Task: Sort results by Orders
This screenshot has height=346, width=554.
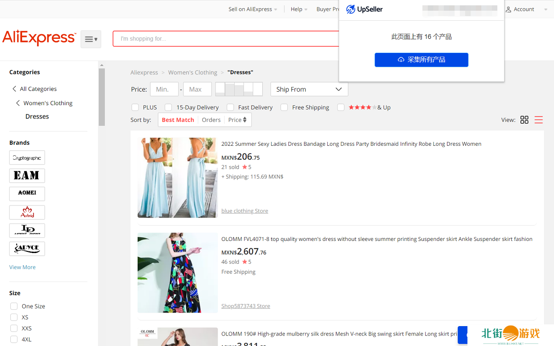Action: 211,120
